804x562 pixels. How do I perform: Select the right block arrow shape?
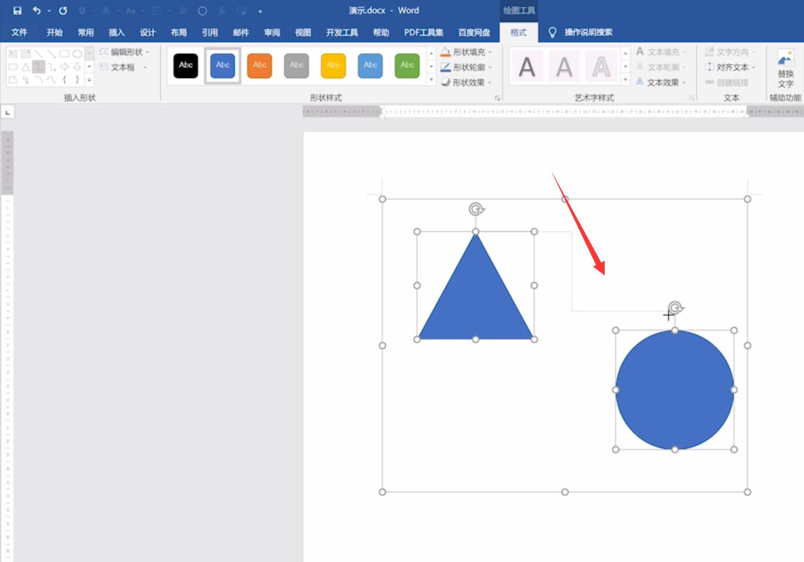point(64,67)
